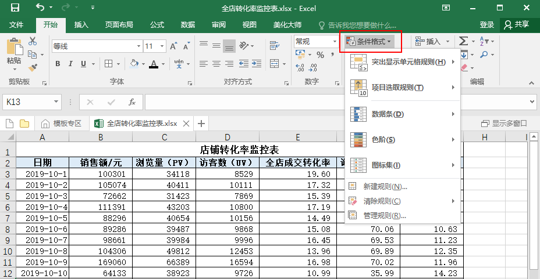Choose 管理规则 menu item
Viewport: 540px width, 279px height.
(403, 216)
